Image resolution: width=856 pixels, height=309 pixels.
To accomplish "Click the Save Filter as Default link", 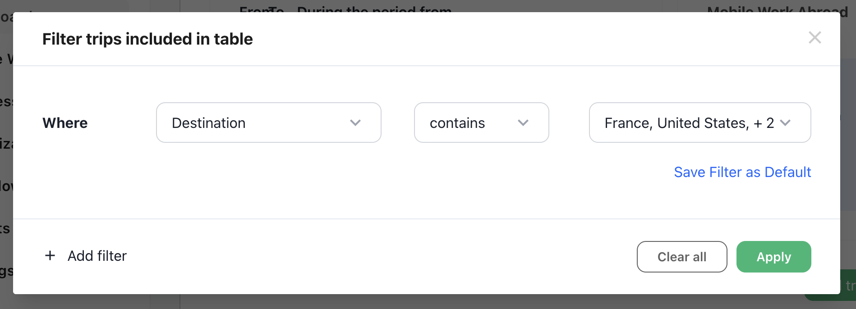I will point(742,172).
